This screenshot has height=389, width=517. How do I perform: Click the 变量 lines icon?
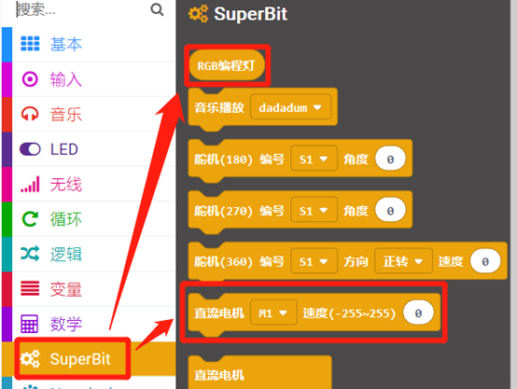click(30, 288)
